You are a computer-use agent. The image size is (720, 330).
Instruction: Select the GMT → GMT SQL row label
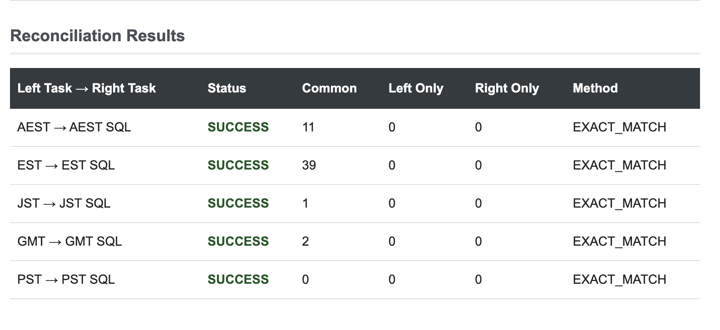69,242
